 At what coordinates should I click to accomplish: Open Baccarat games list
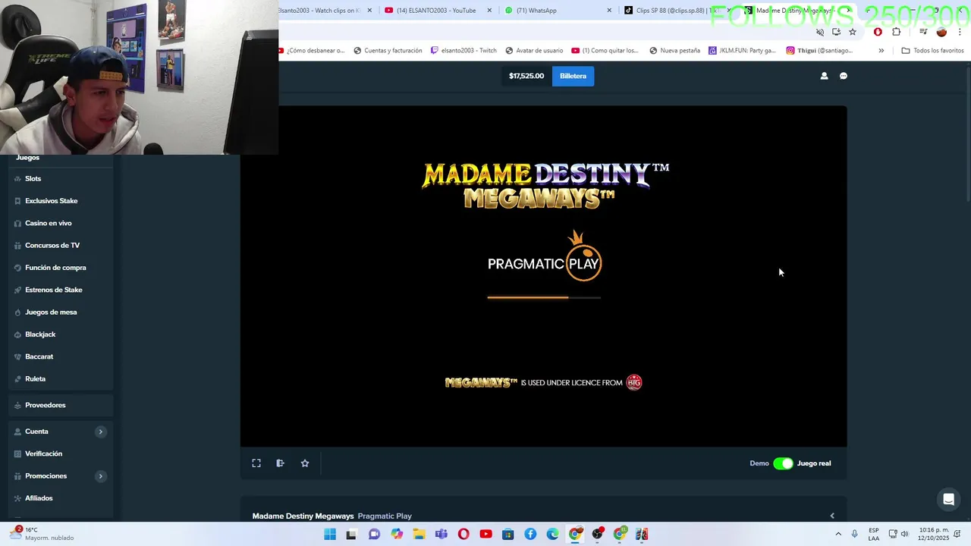click(x=61, y=356)
